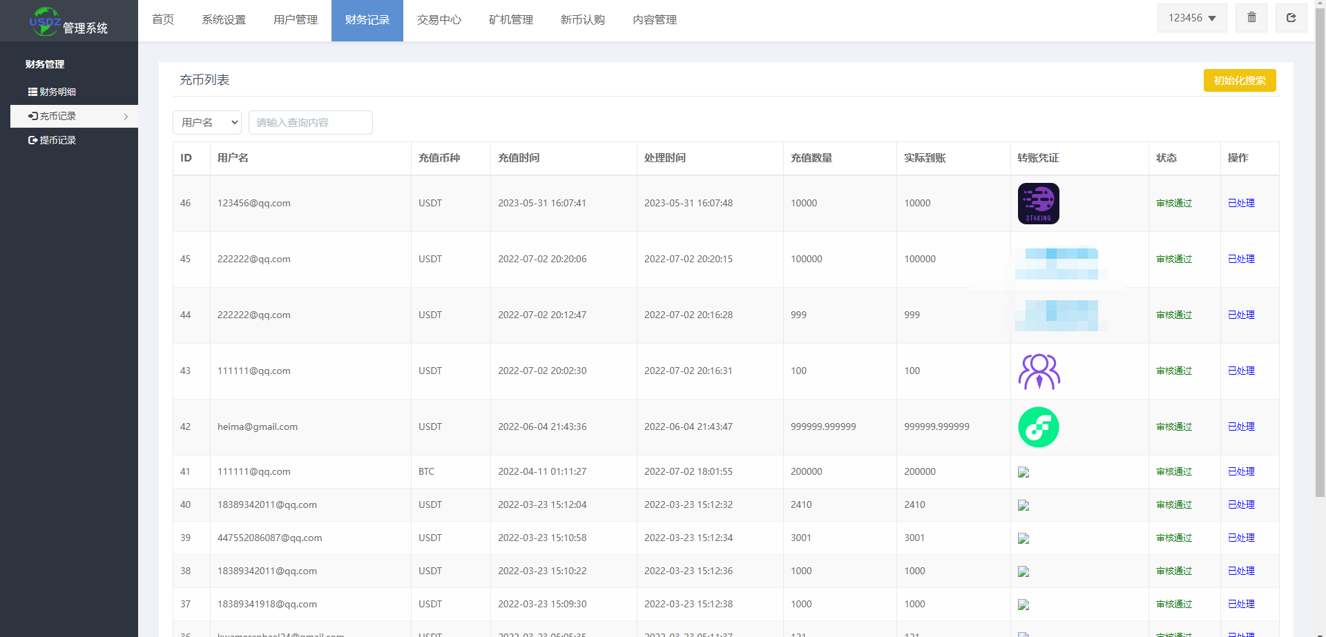Screen dimensions: 1326x637
Task: Open the purple users voucher icon for ID 43
Action: click(1039, 371)
